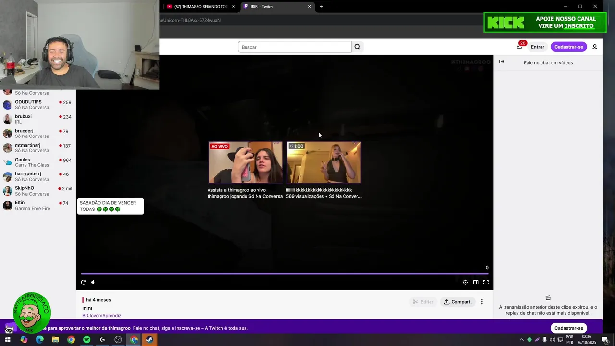Open the three-dot clip options menu

click(x=482, y=302)
